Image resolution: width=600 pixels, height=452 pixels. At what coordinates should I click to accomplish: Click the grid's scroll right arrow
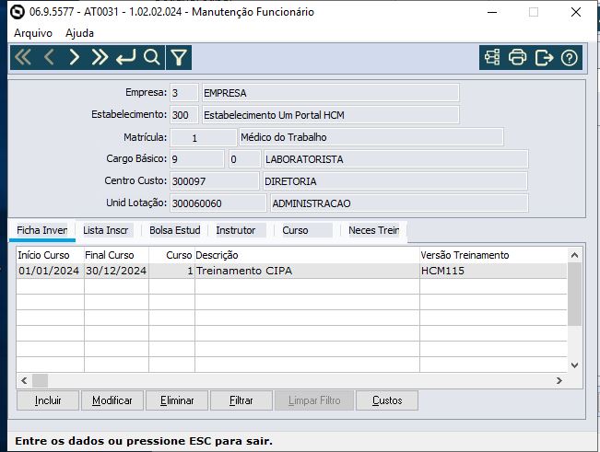click(x=559, y=380)
